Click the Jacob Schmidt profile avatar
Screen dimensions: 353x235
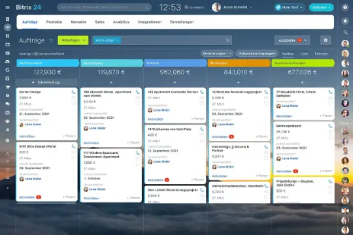click(x=216, y=7)
